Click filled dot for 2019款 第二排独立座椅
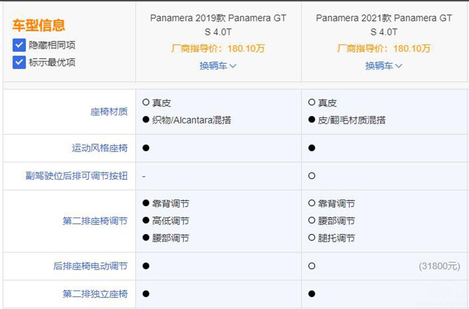 (x=146, y=294)
